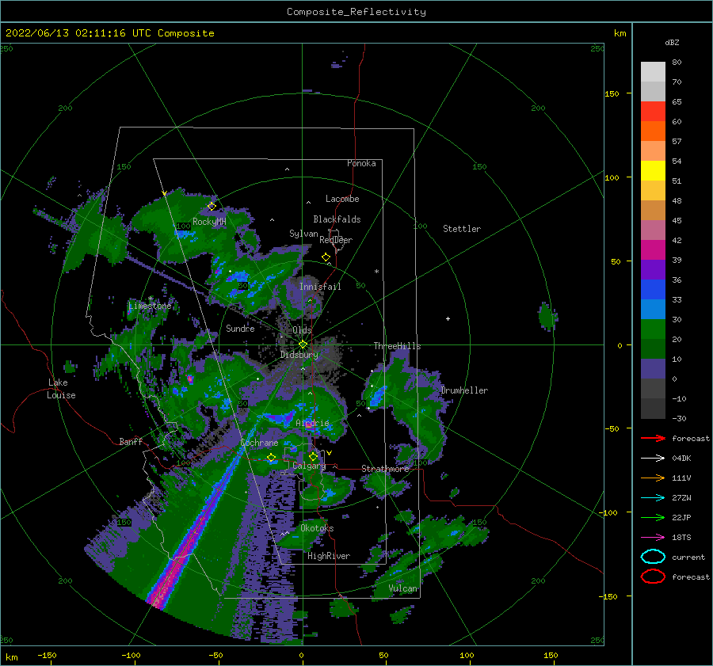Screen dimensions: 713x666
Task: Click the Drumheller city label
Action: click(464, 390)
